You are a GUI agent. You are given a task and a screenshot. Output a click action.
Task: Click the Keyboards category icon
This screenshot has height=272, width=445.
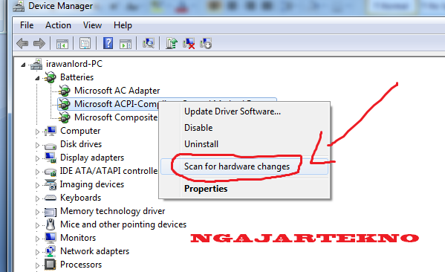coord(51,198)
